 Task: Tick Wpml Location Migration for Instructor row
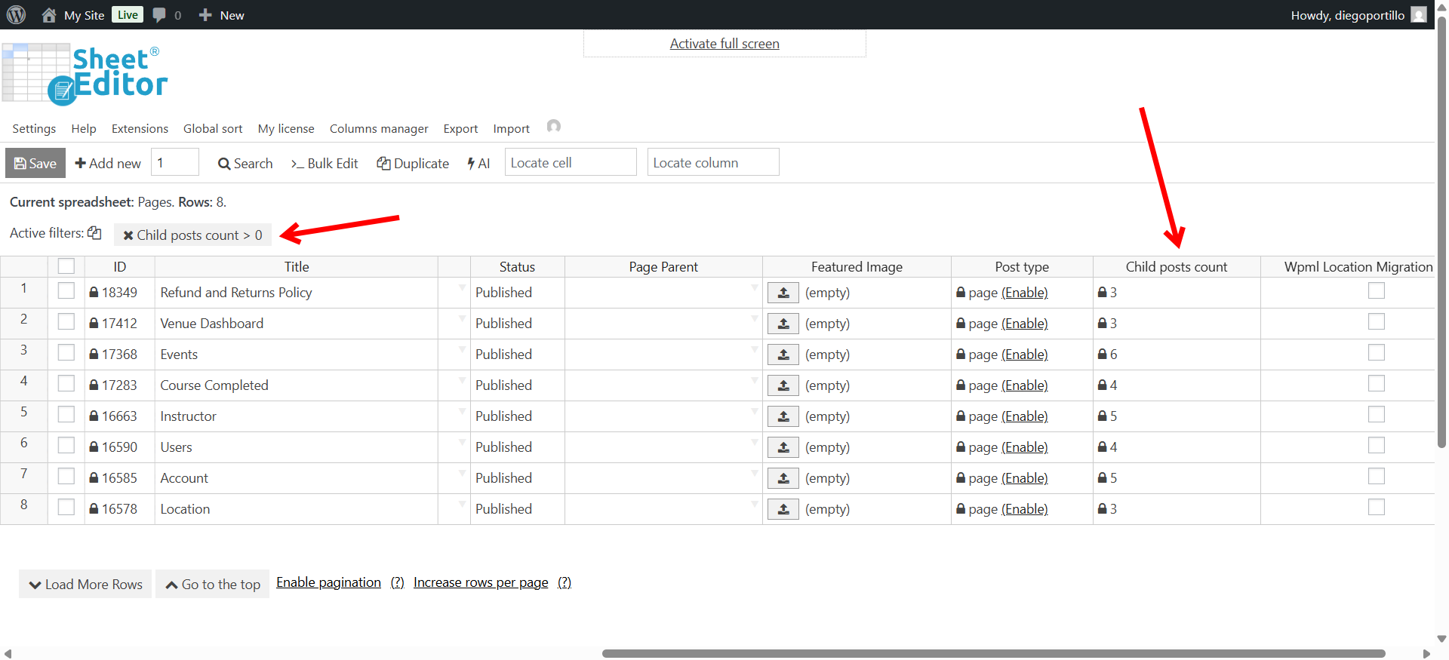click(1377, 415)
